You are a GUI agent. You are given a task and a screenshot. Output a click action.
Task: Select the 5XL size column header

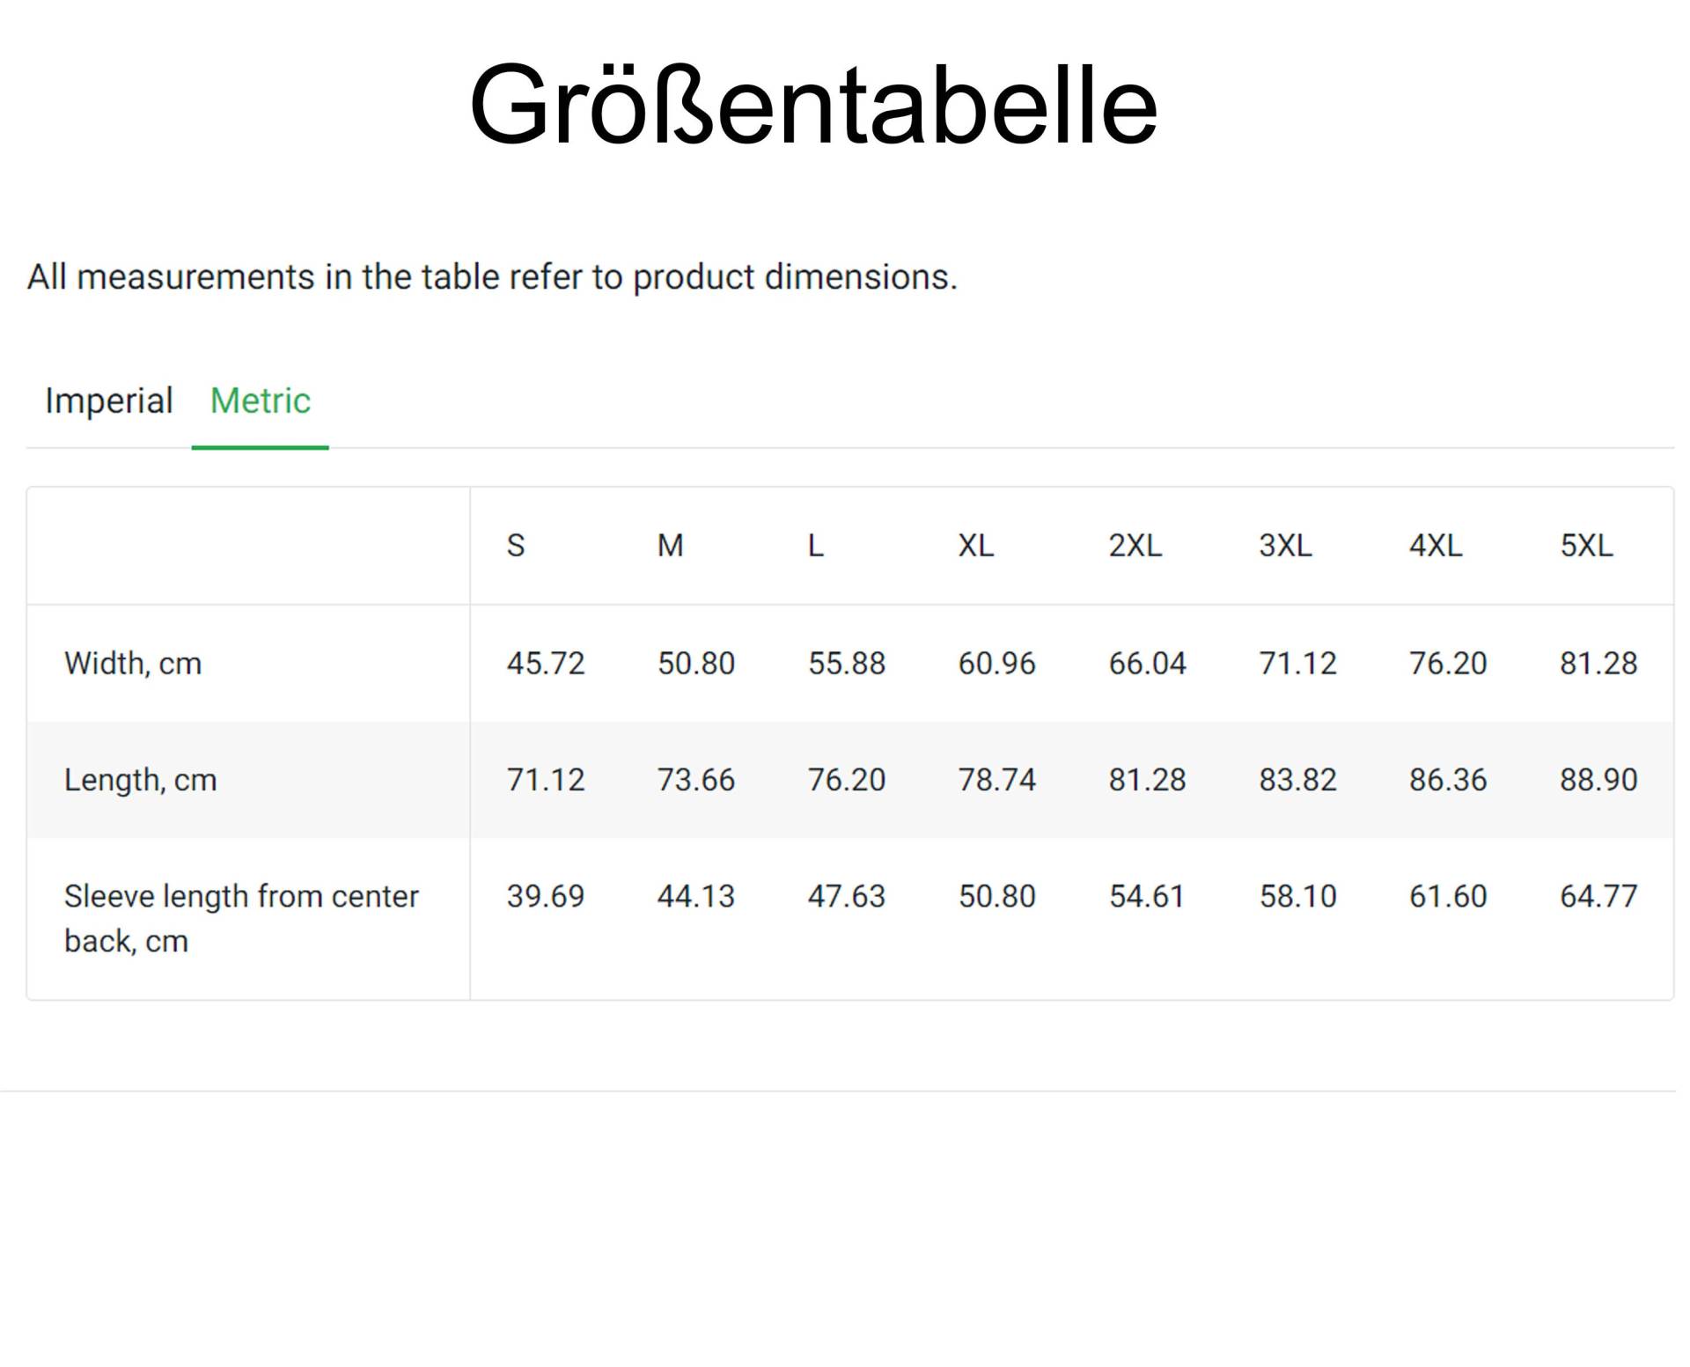1589,546
